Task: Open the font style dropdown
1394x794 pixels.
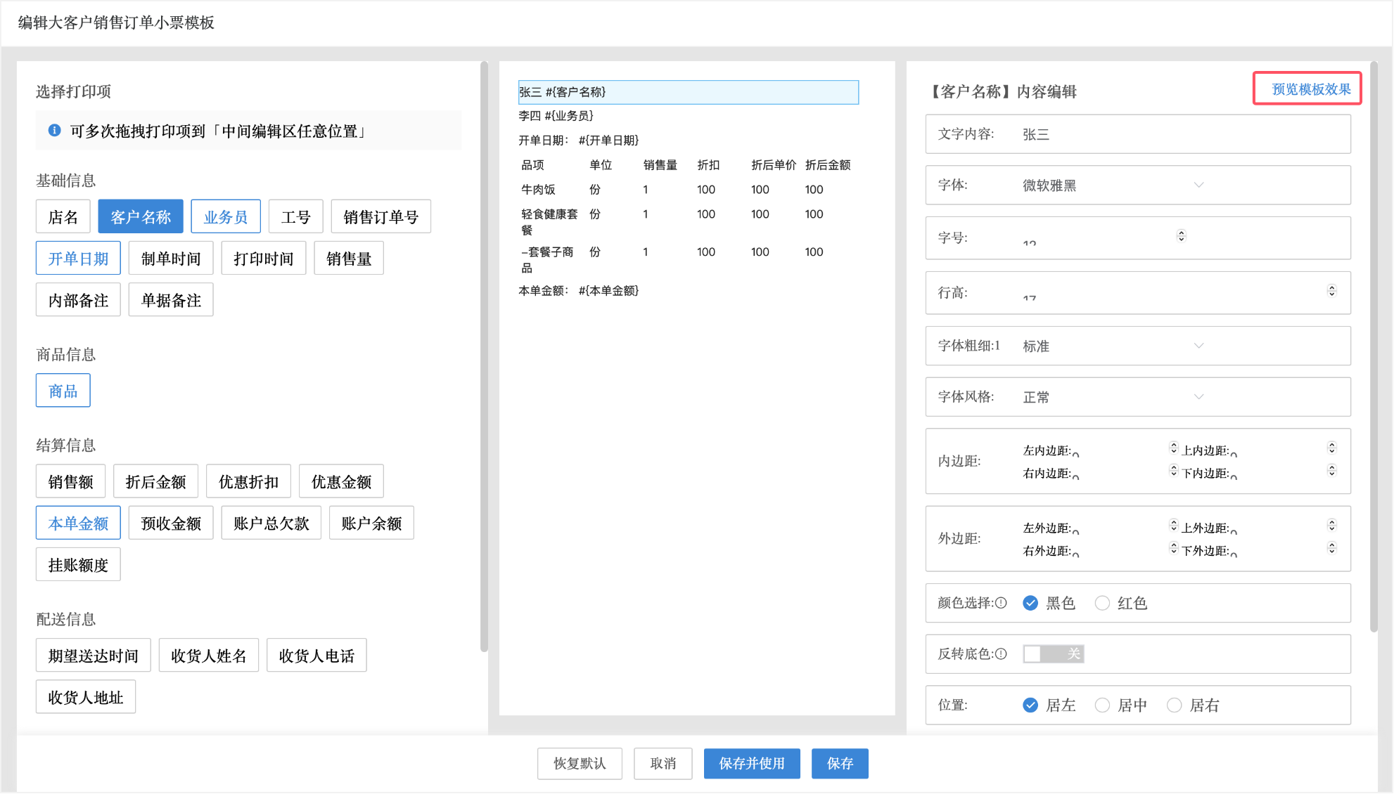Action: tap(1113, 397)
